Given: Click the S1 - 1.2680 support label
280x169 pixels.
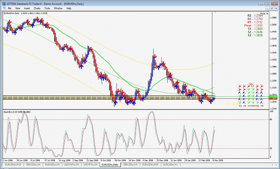Looking at the screenshot, I should click(x=255, y=29).
